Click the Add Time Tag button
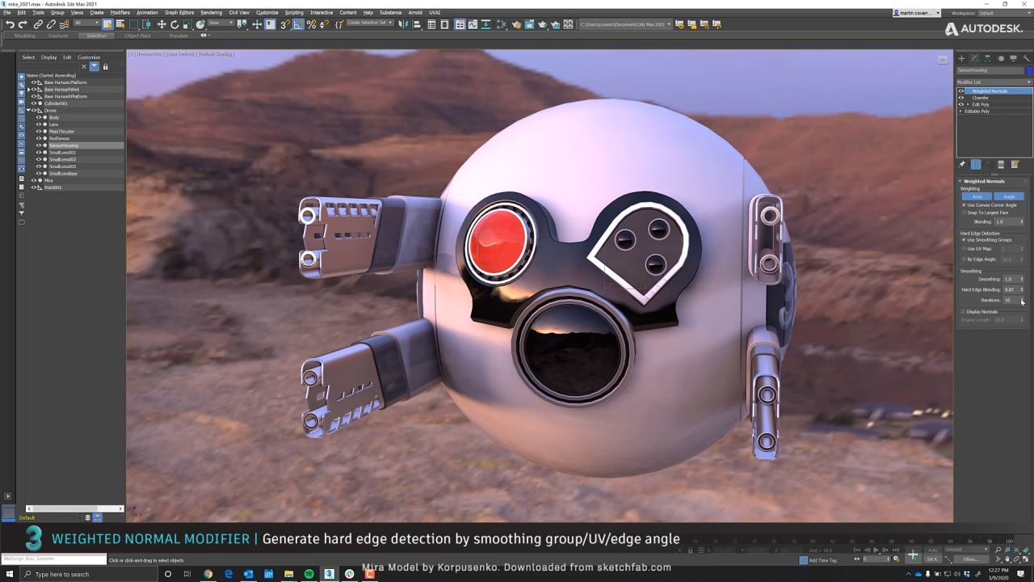 coord(818,560)
